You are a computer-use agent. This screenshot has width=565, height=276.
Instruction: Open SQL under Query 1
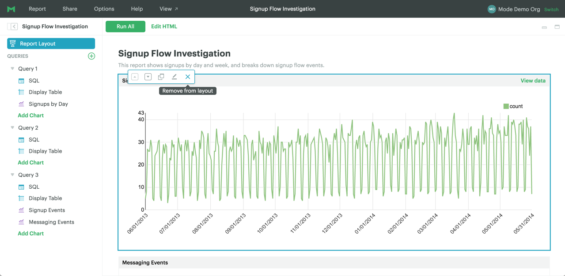34,81
